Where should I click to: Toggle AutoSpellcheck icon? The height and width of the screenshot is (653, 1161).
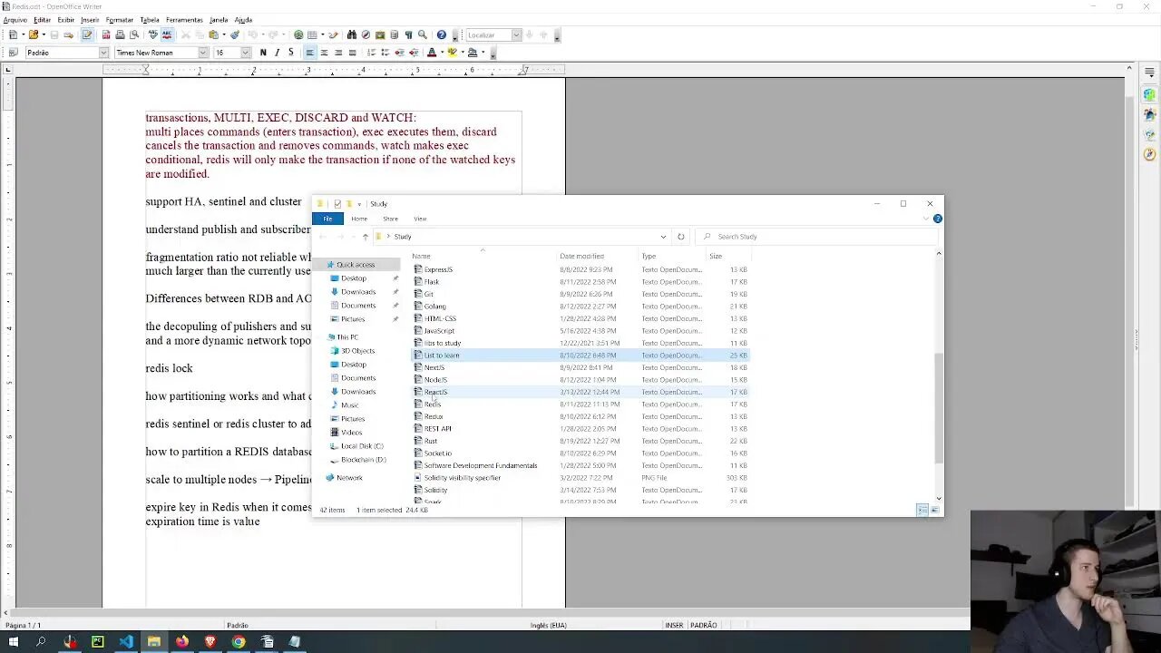(167, 35)
